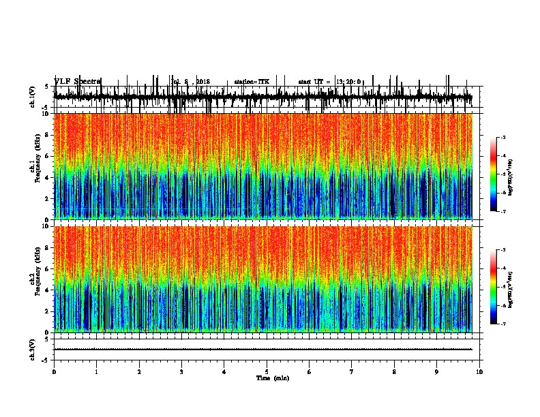The height and width of the screenshot is (417, 540).
Task: Click the "8" kHz tick of ch.1 spectrogram
Action: click(x=47, y=135)
